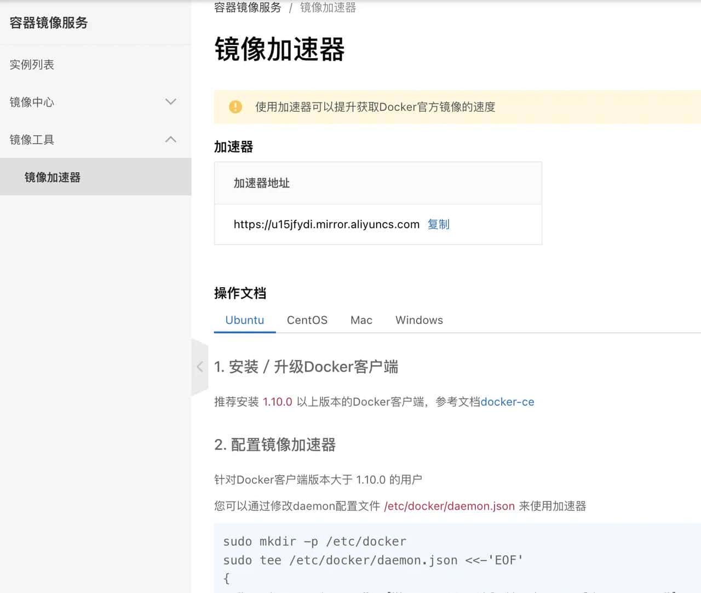Select the accelerator address URL text

(326, 224)
